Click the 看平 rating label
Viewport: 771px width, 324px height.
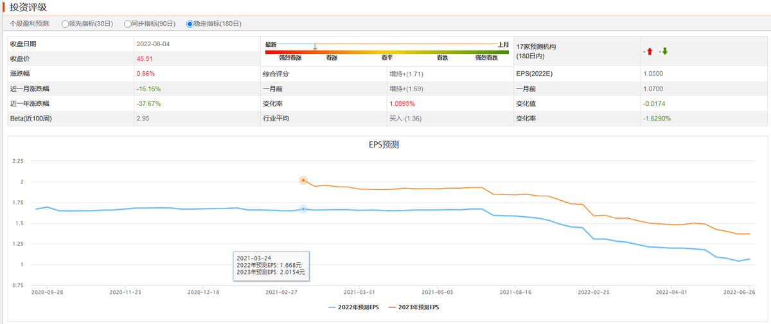(x=387, y=58)
